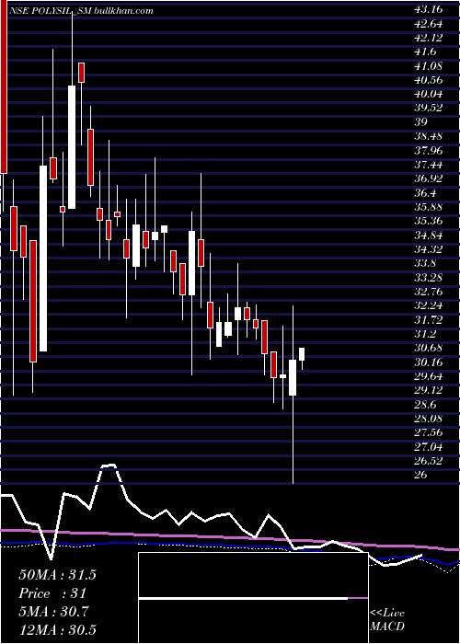Click the 36.92 price axis label
Screen dimensions: 460x644
(430, 178)
